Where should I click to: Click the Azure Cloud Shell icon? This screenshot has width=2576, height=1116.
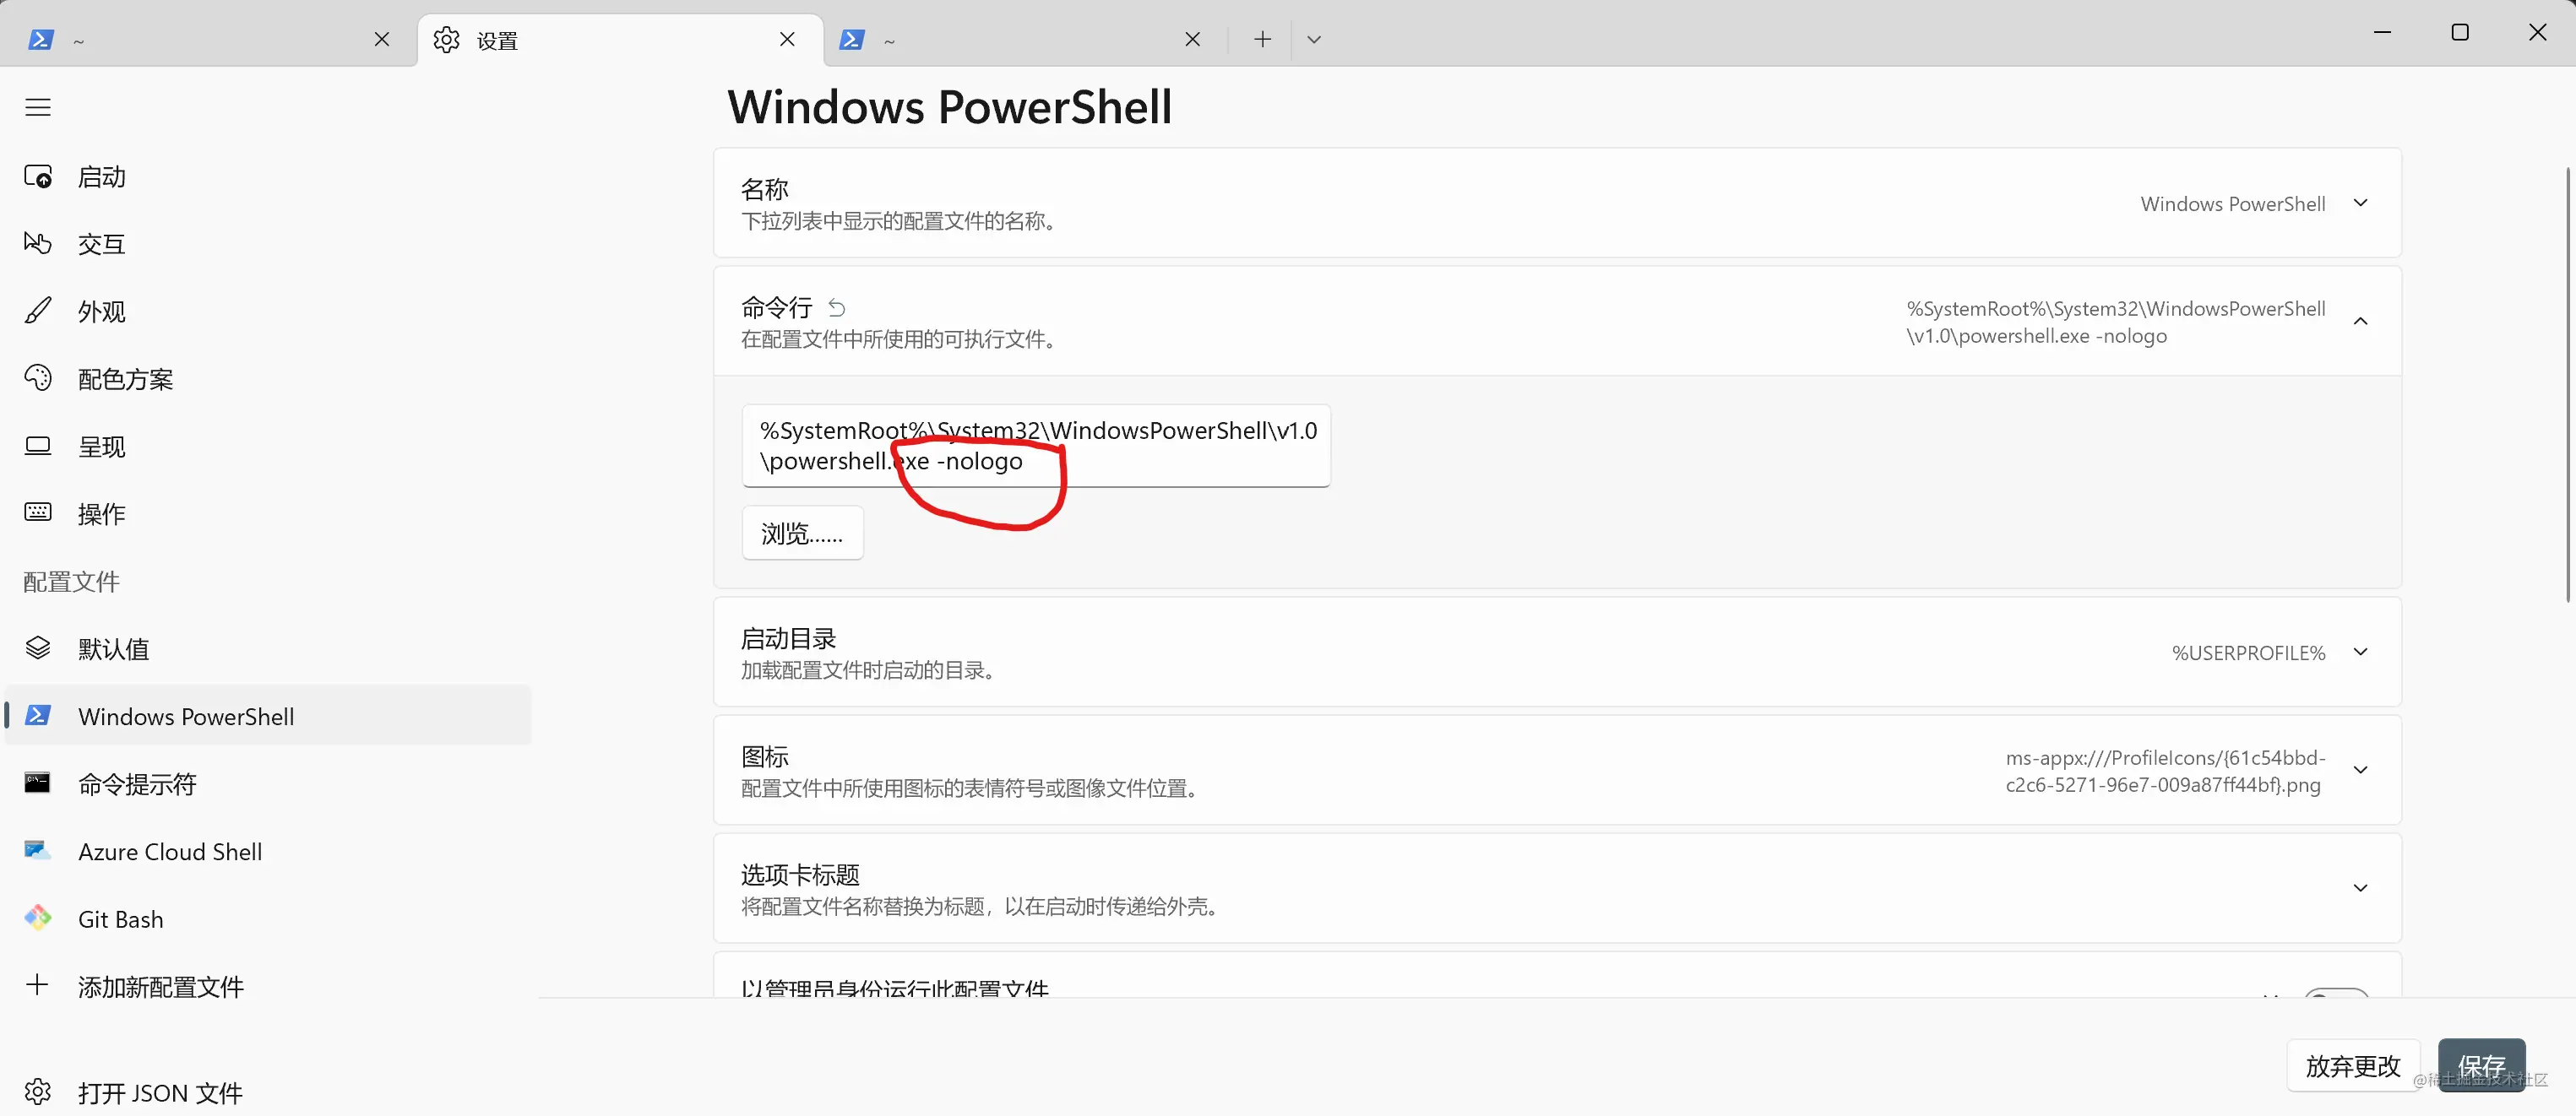[38, 850]
